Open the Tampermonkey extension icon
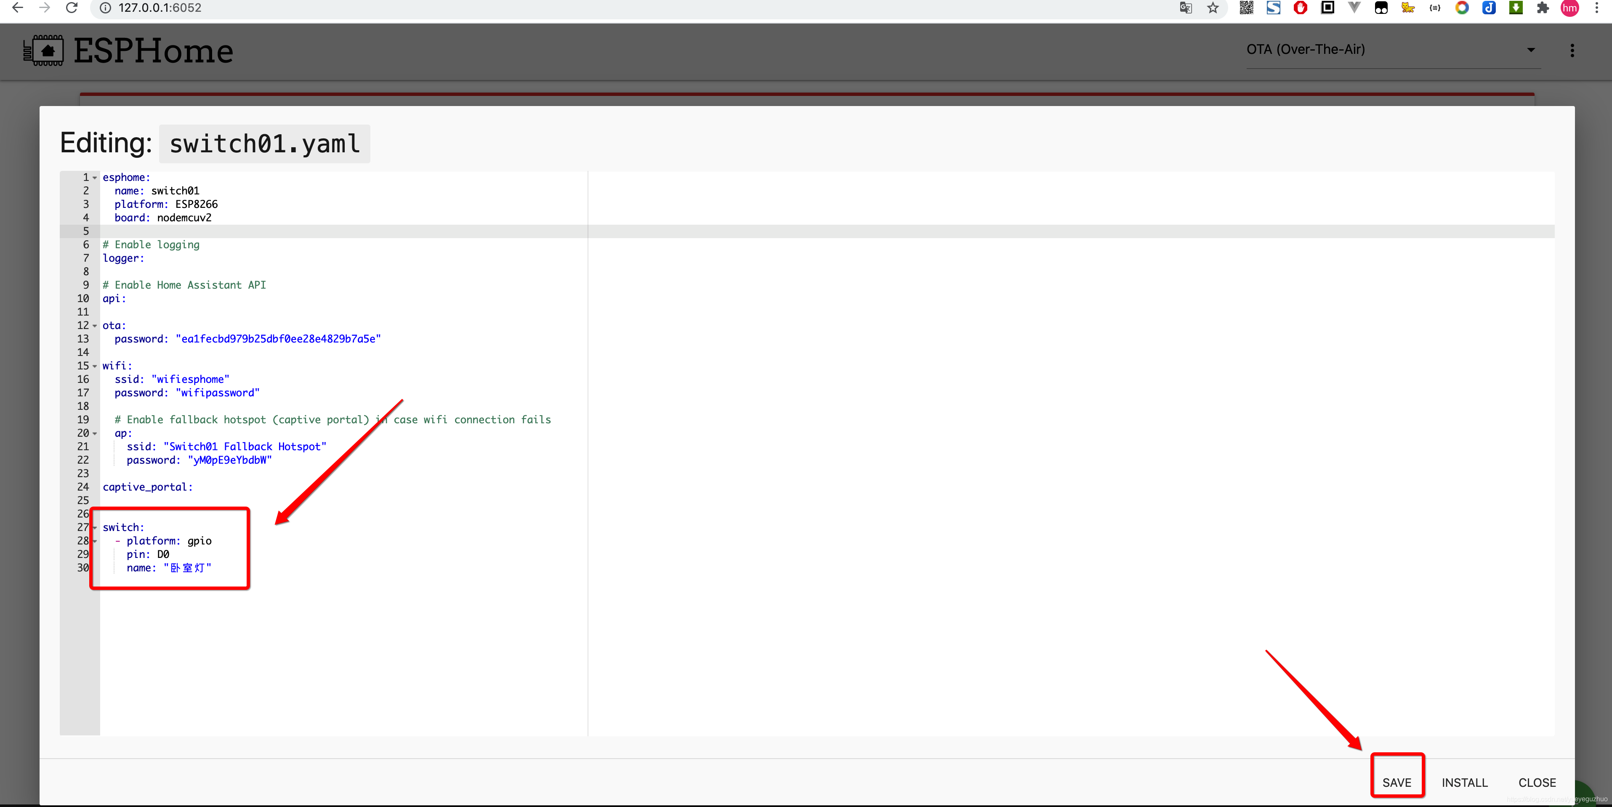The image size is (1612, 807). click(x=1381, y=8)
